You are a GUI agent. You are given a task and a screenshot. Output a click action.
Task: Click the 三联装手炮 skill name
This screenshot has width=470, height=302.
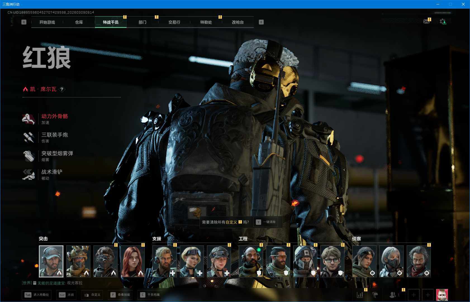tap(54, 135)
